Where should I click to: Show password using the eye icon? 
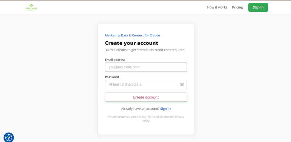tap(182, 85)
